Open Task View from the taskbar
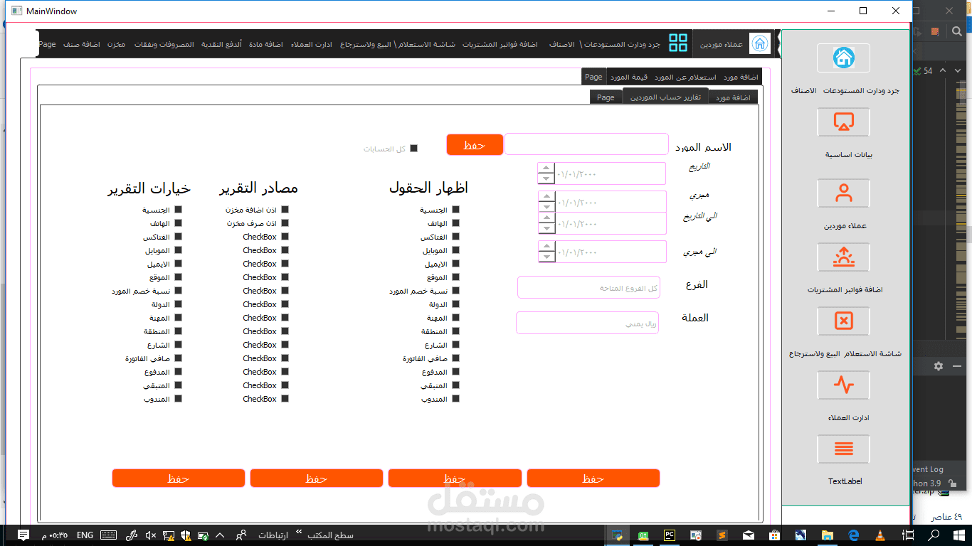 pos(908,535)
